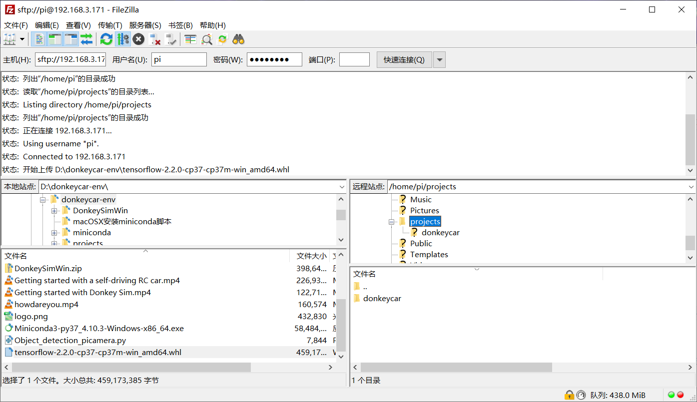Open the 编辑(E) menu
The image size is (697, 402).
coord(47,25)
